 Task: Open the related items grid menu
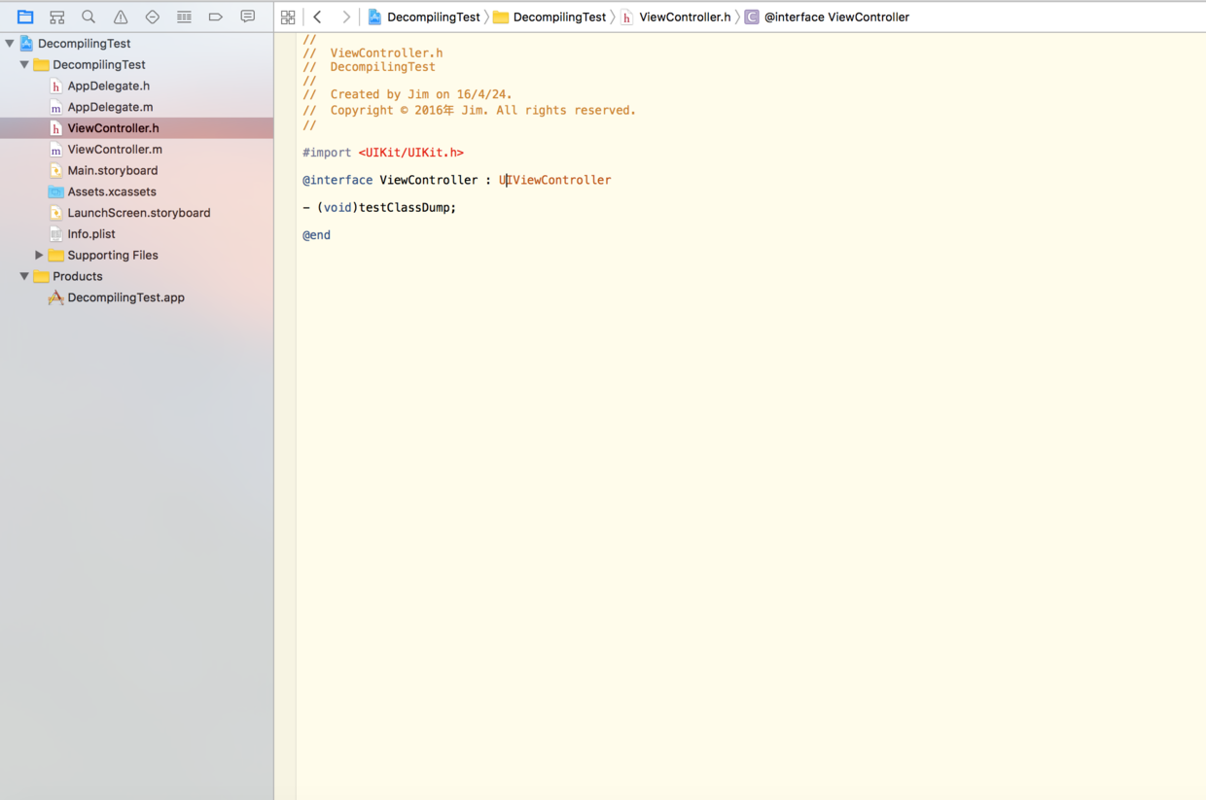click(x=288, y=17)
